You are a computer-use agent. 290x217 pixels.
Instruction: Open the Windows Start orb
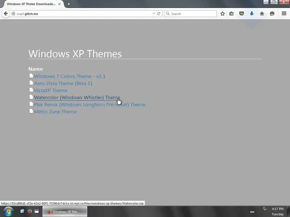pyautogui.click(x=8, y=211)
